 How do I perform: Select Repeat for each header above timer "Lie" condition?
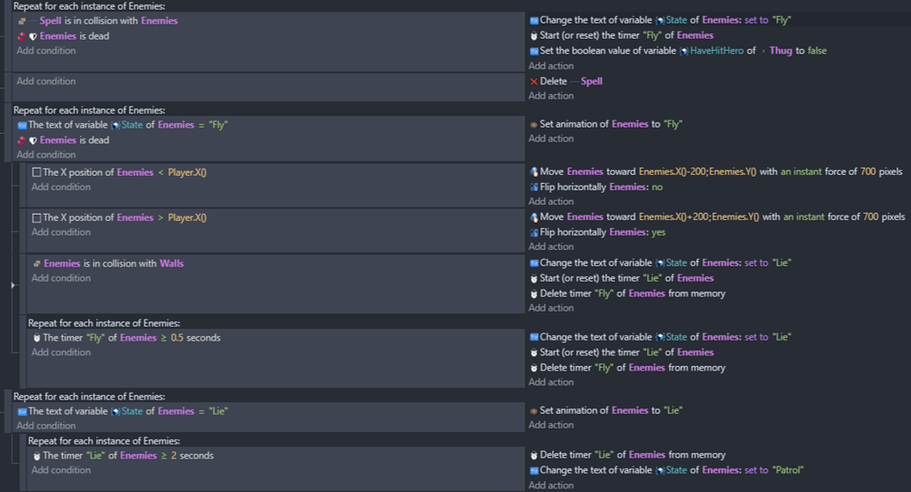tap(104, 442)
